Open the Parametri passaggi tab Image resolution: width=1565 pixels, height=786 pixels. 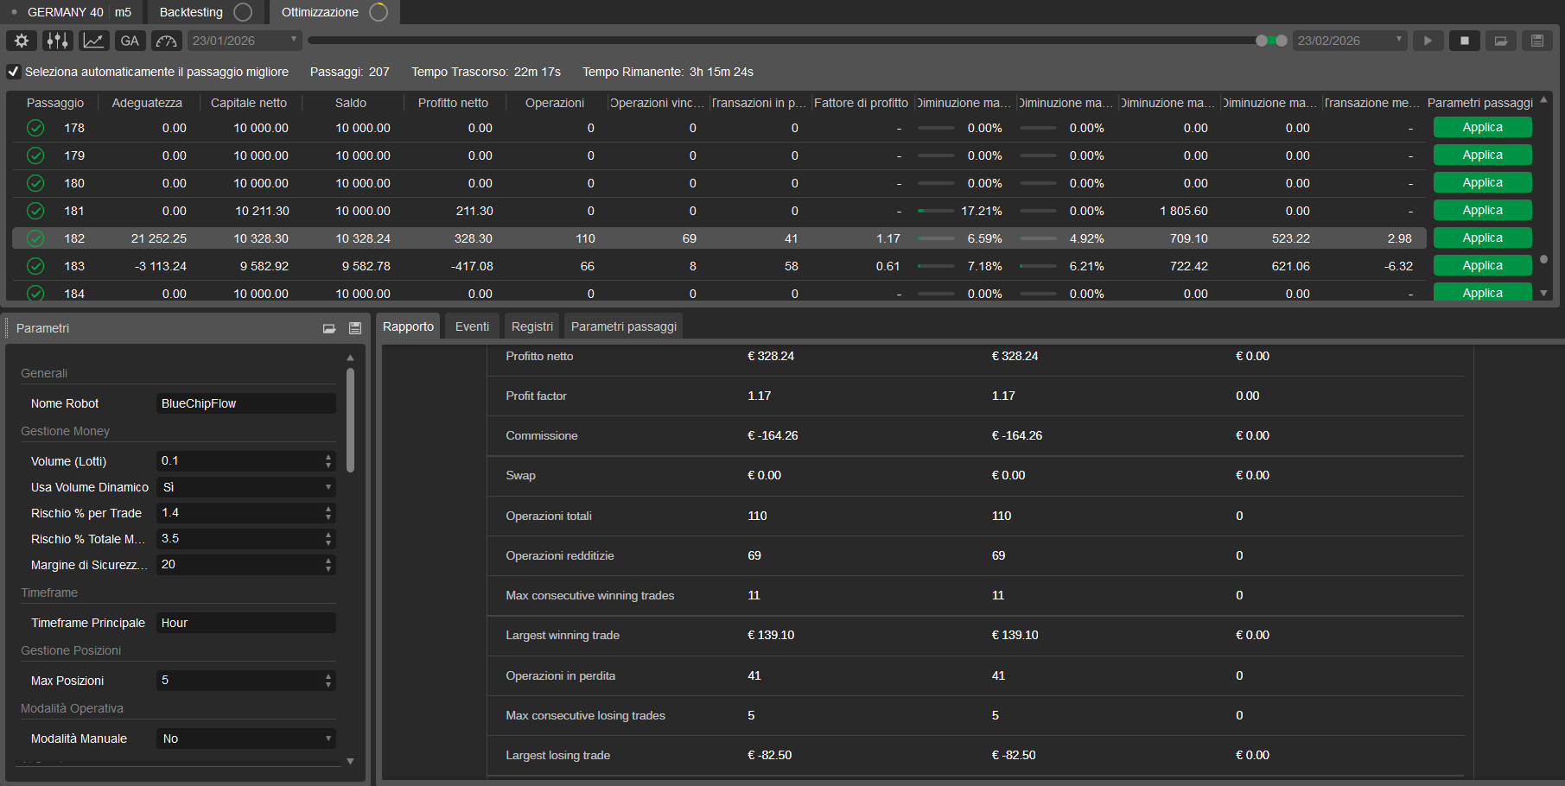point(623,326)
